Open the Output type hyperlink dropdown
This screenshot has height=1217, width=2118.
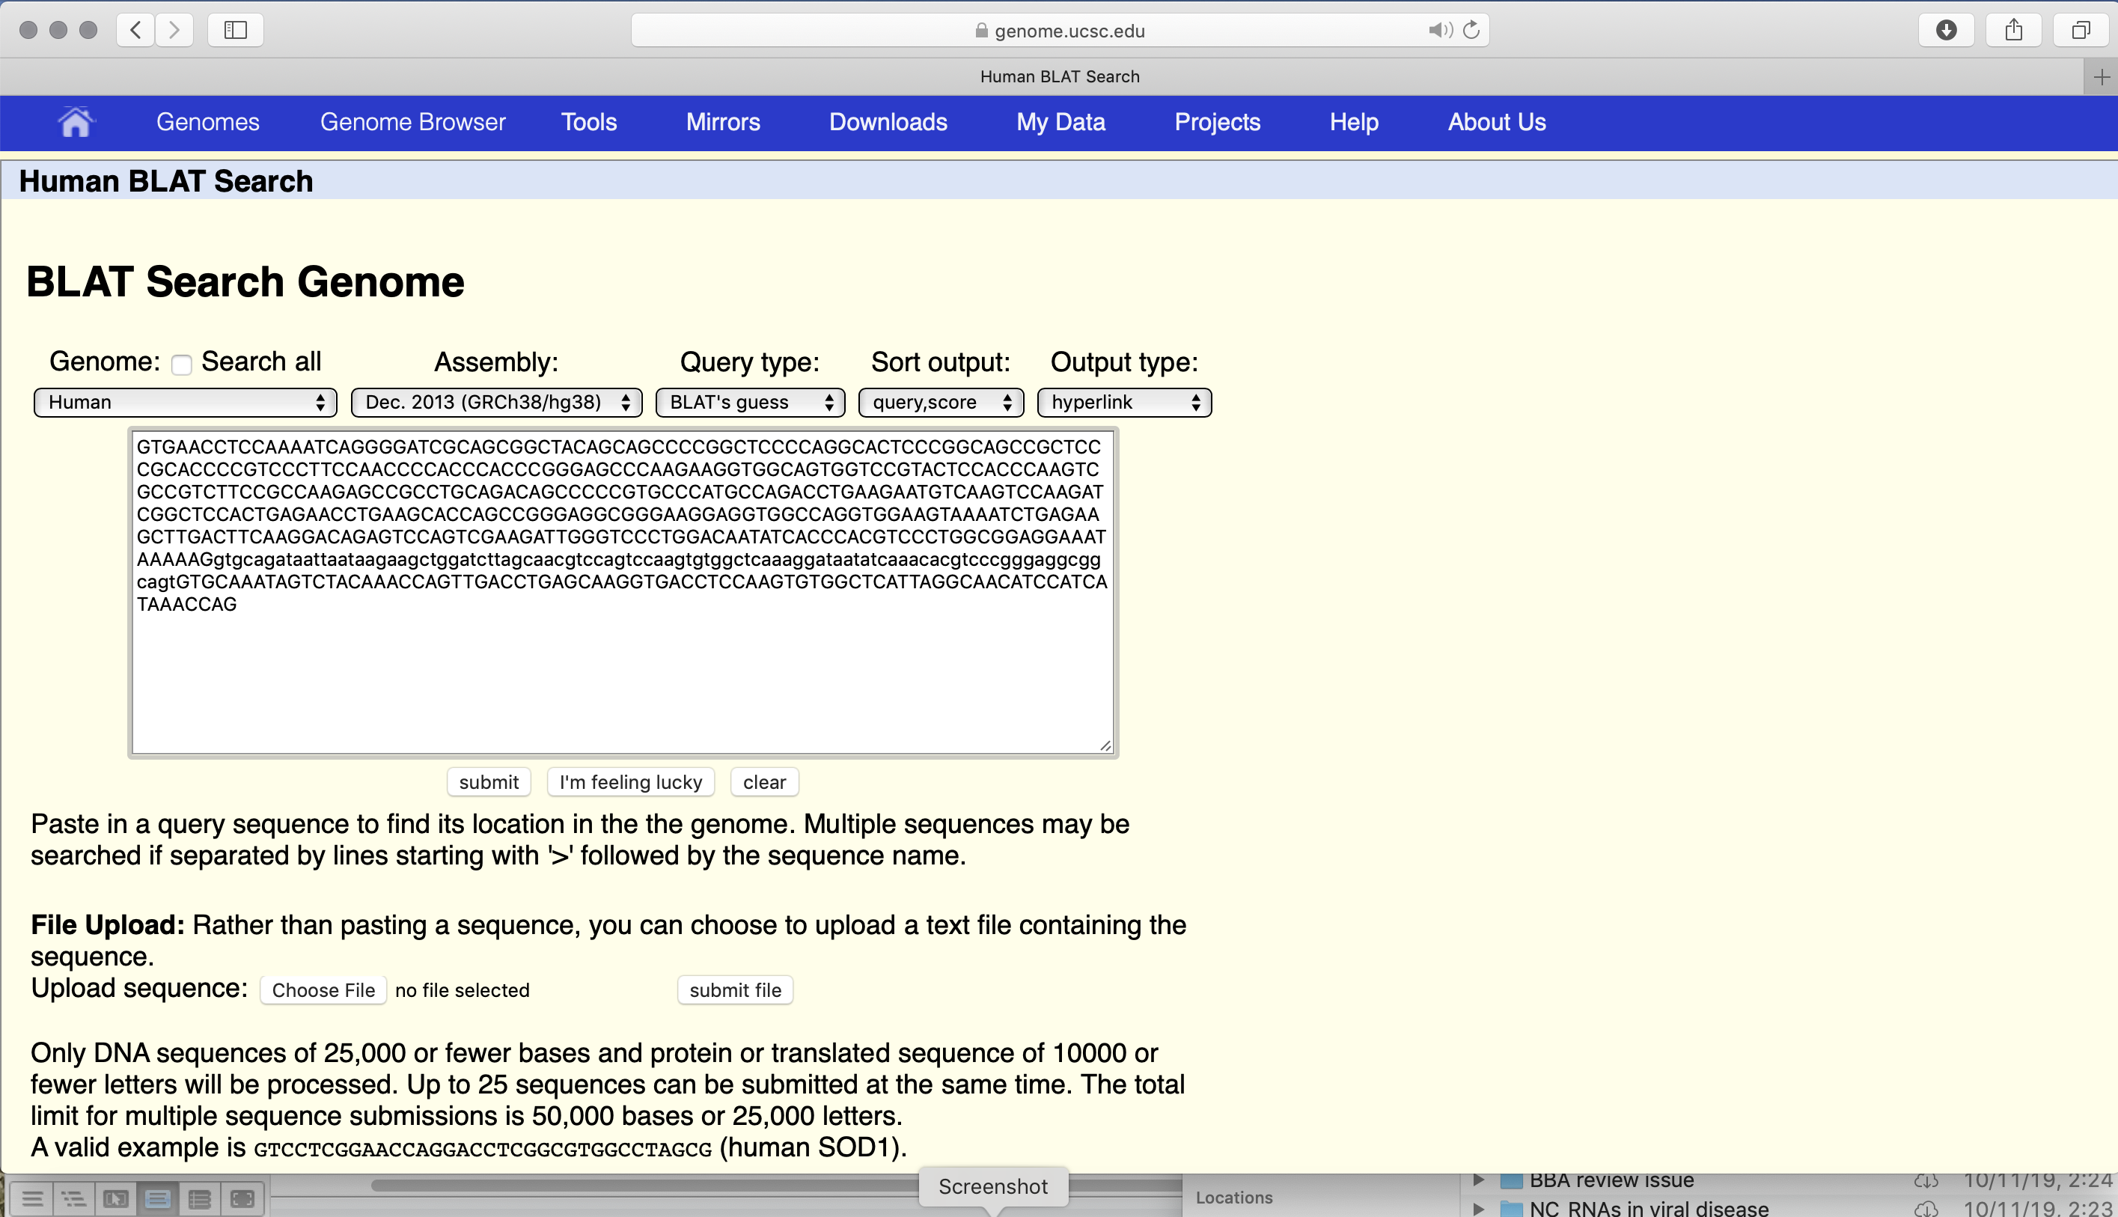tap(1123, 402)
